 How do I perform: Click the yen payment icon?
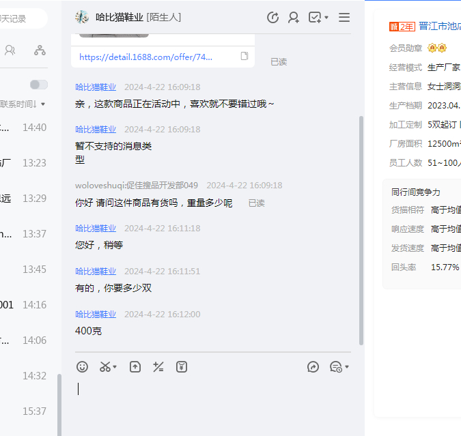pos(181,367)
